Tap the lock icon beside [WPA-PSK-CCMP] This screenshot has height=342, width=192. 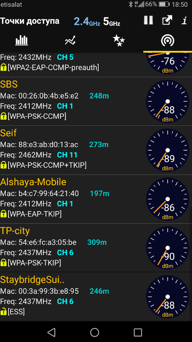(x=3, y=117)
